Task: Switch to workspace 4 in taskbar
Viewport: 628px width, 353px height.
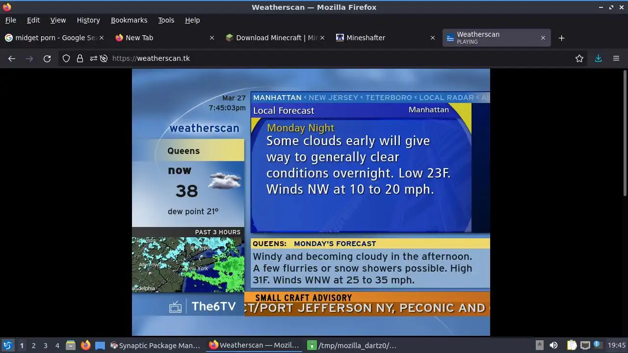Action: 57,346
